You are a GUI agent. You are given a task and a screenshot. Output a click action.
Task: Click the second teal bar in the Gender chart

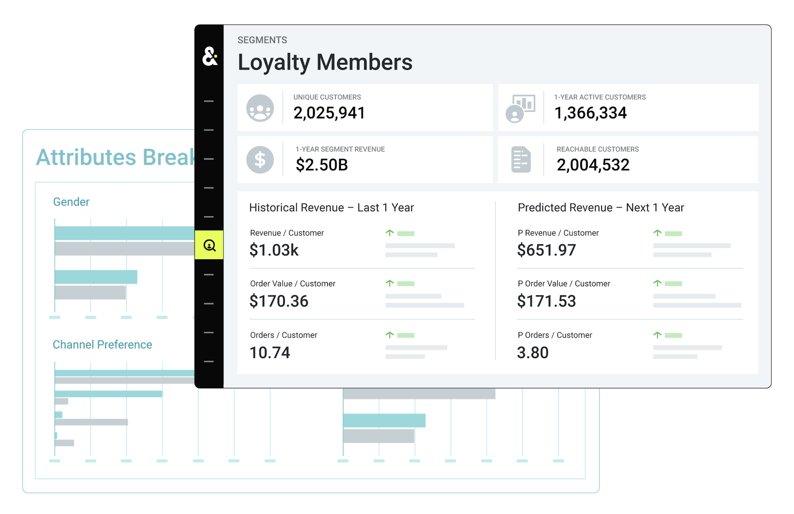(x=96, y=277)
